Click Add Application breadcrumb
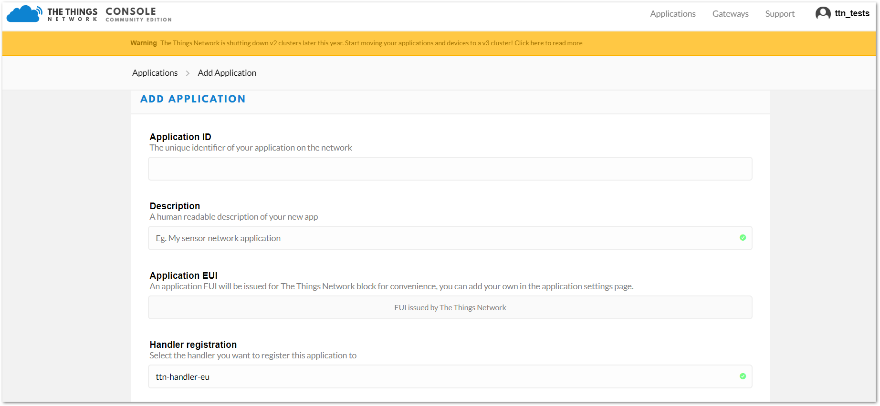The width and height of the screenshot is (880, 406). (x=227, y=73)
